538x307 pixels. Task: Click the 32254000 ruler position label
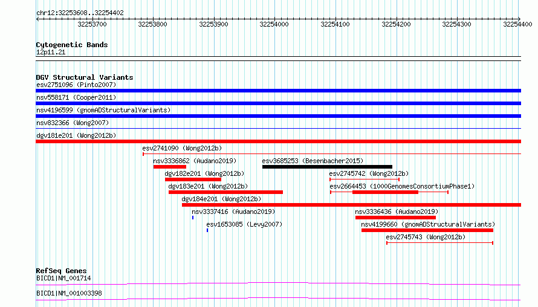tap(274, 24)
